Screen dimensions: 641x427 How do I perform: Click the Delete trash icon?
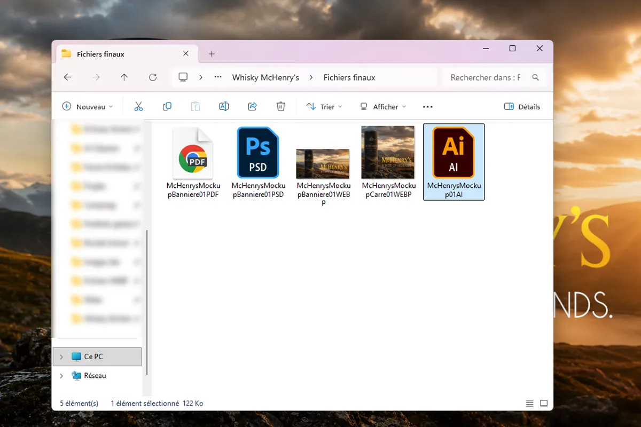pyautogui.click(x=281, y=107)
